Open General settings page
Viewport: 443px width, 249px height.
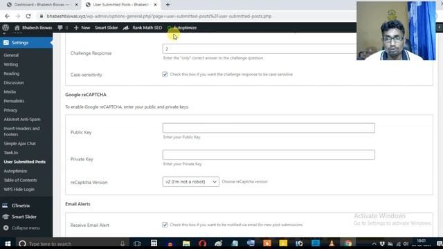(11, 55)
